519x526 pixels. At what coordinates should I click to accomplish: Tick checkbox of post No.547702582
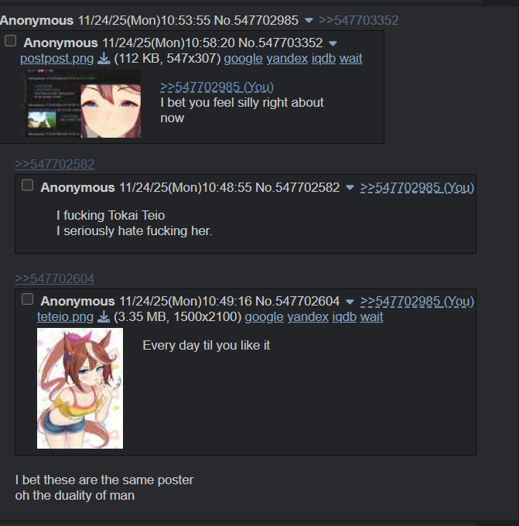[x=27, y=185]
